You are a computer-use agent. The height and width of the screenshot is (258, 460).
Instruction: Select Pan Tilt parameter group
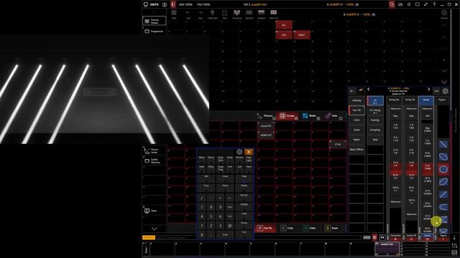pos(356,110)
